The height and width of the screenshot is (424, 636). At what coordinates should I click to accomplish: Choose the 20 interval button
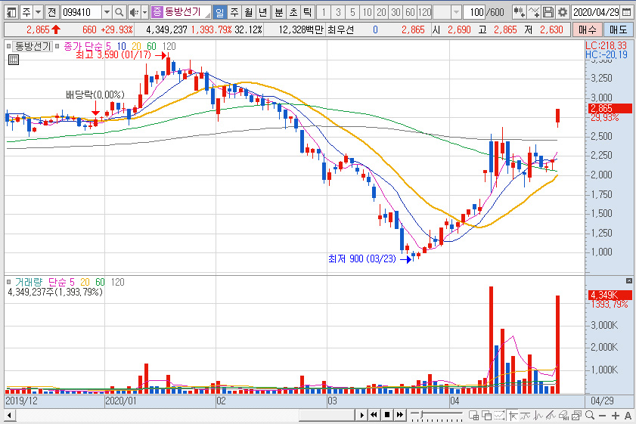pos(381,12)
